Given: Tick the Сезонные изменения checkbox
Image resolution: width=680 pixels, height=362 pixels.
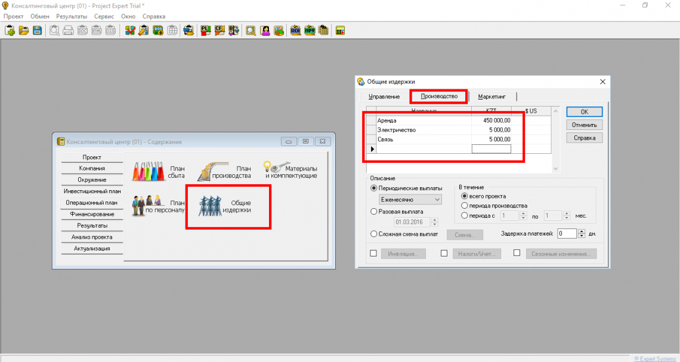Looking at the screenshot, I should pos(517,253).
